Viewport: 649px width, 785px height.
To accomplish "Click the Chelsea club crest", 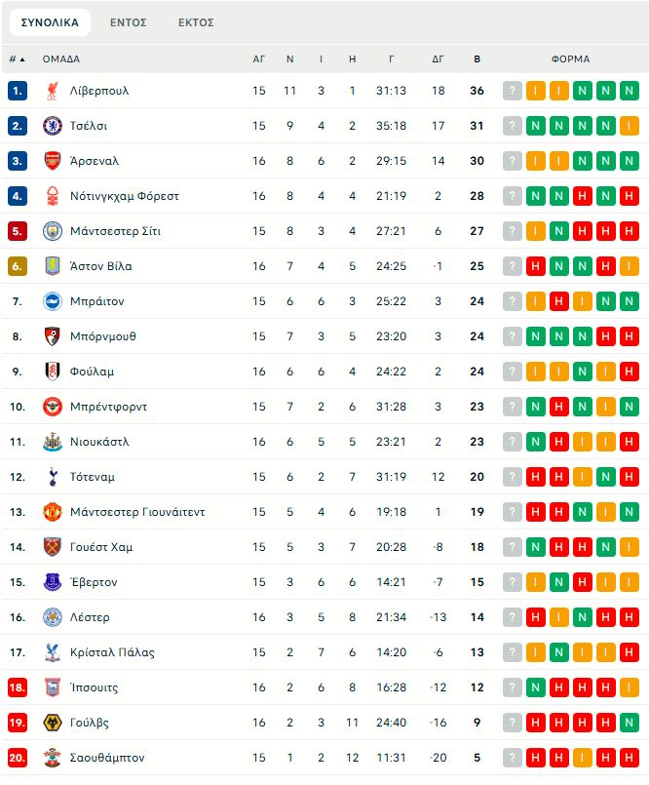I will click(x=53, y=126).
